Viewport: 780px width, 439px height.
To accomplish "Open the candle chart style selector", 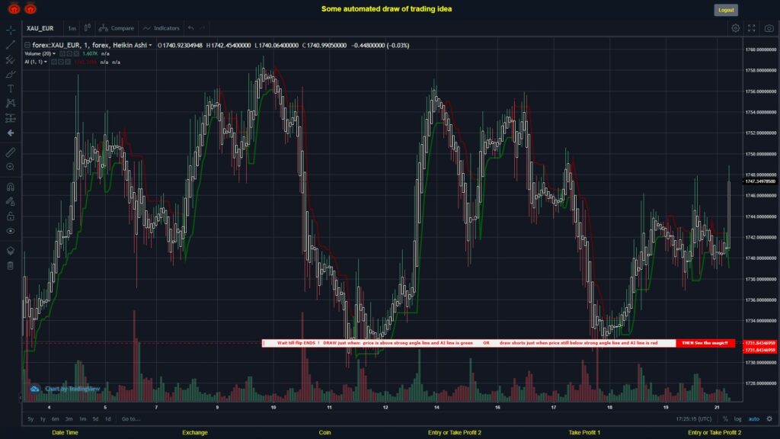I will point(87,28).
